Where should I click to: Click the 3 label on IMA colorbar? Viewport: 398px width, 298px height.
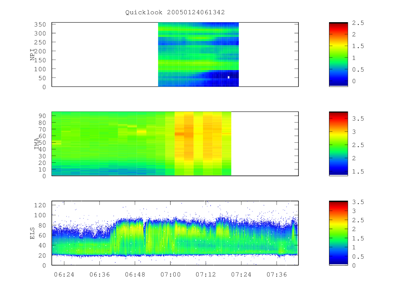coord(355,132)
